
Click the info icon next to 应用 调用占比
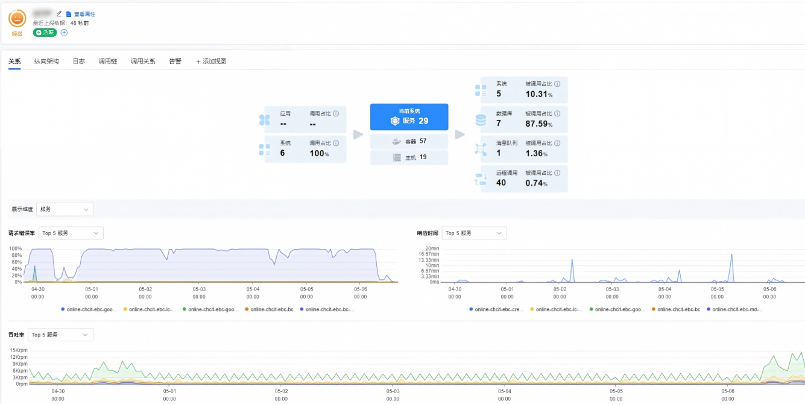coord(336,113)
